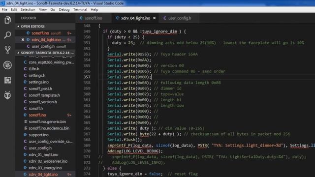Open xdrv_03_energy.ino in the file tree
Image resolution: width=315 pixels, height=177 pixels.
(45, 168)
